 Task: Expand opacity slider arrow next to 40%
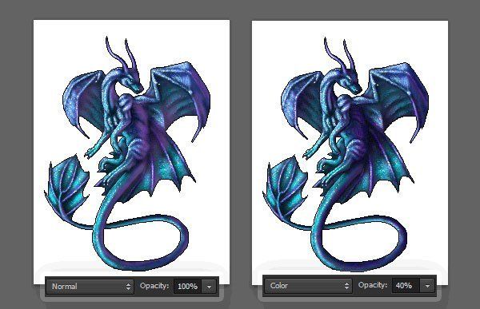pos(428,286)
